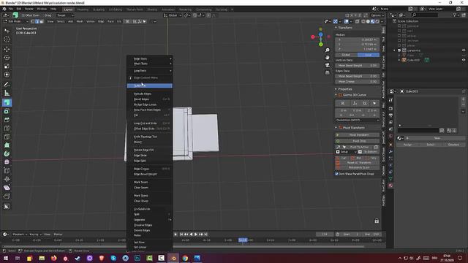Select the Annotate pencil tool
Screen dimensions: 468x263
7,85
